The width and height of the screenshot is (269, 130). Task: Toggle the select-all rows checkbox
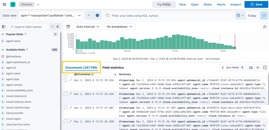tap(66, 75)
